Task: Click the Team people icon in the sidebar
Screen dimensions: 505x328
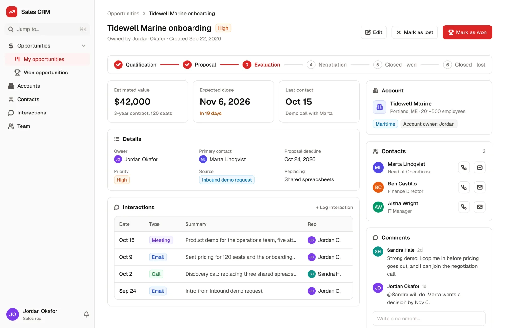Action: 11,126
